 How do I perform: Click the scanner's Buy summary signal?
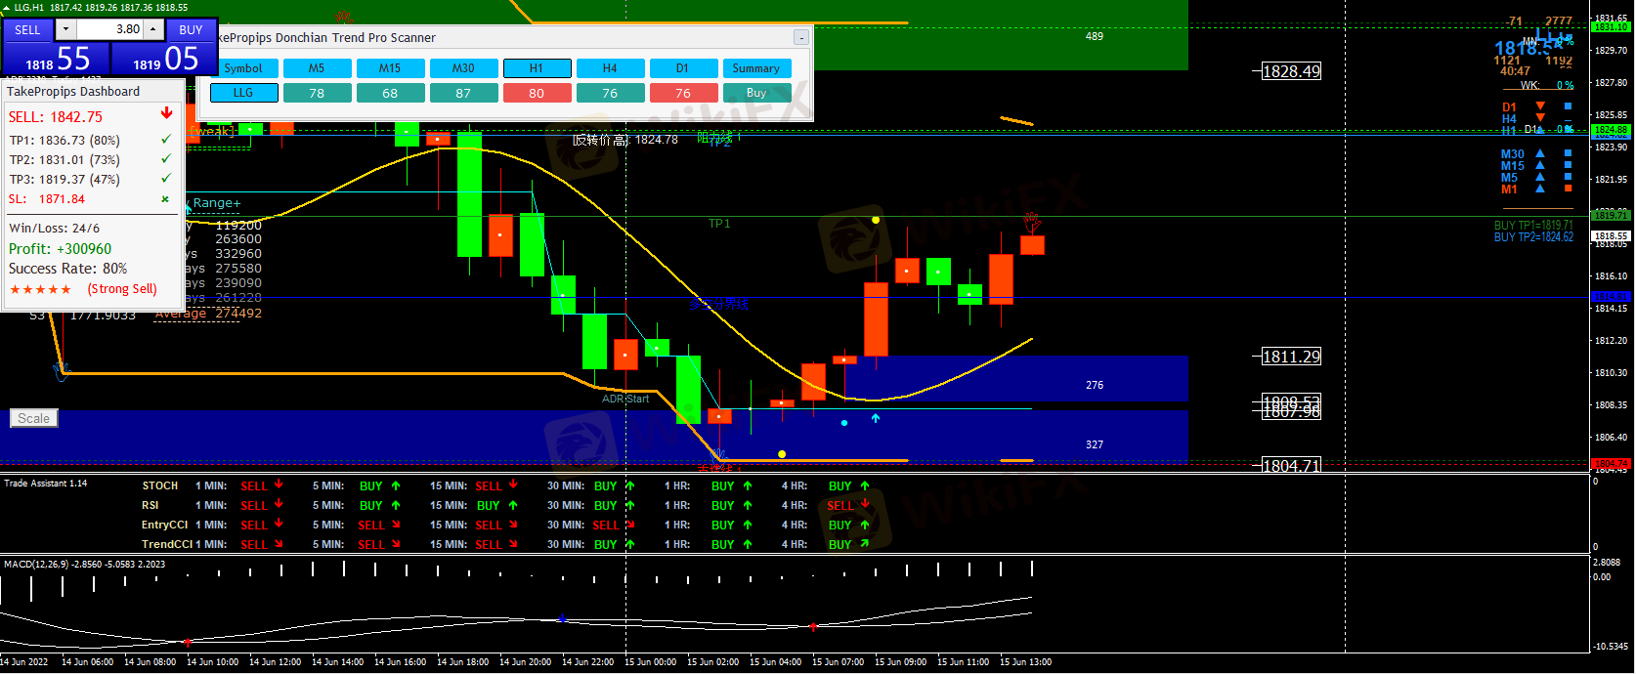point(755,93)
